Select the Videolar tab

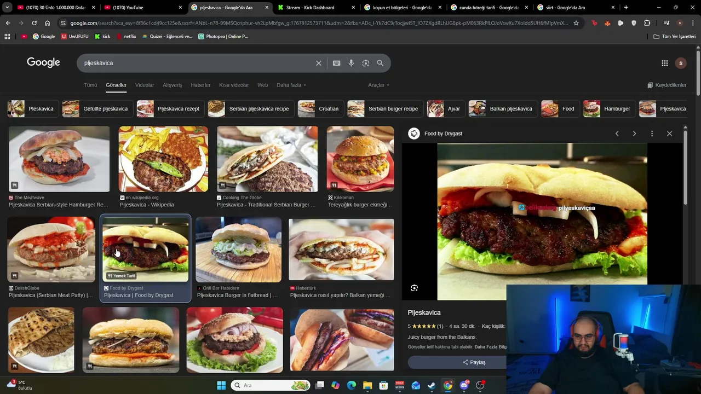pos(145,85)
